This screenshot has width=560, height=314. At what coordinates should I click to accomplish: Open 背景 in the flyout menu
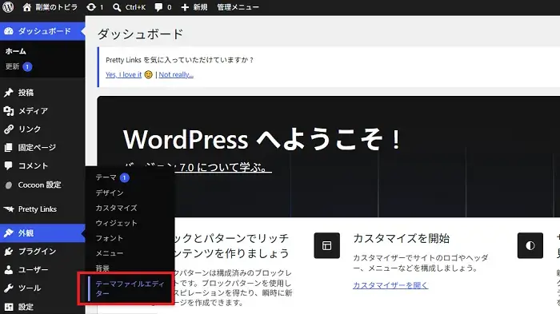point(102,268)
